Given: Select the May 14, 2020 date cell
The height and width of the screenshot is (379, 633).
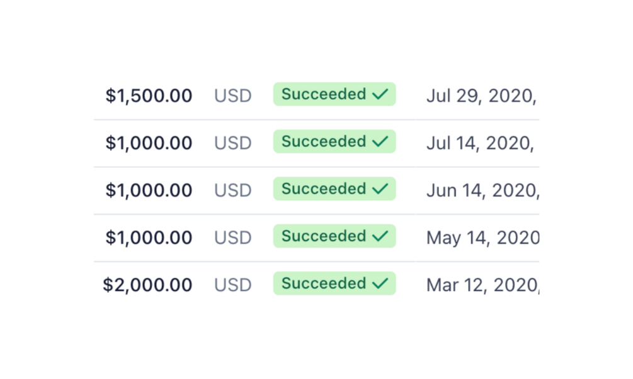Looking at the screenshot, I should (482, 238).
